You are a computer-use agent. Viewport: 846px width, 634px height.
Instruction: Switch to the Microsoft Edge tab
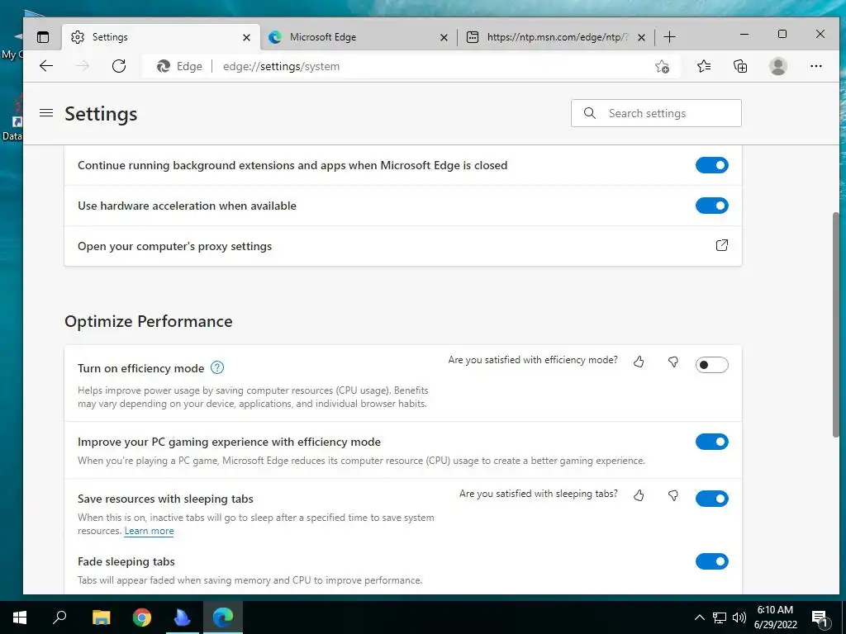357,37
